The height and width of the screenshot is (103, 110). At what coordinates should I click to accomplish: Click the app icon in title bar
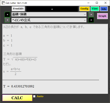pyautogui.click(x=3, y=3)
